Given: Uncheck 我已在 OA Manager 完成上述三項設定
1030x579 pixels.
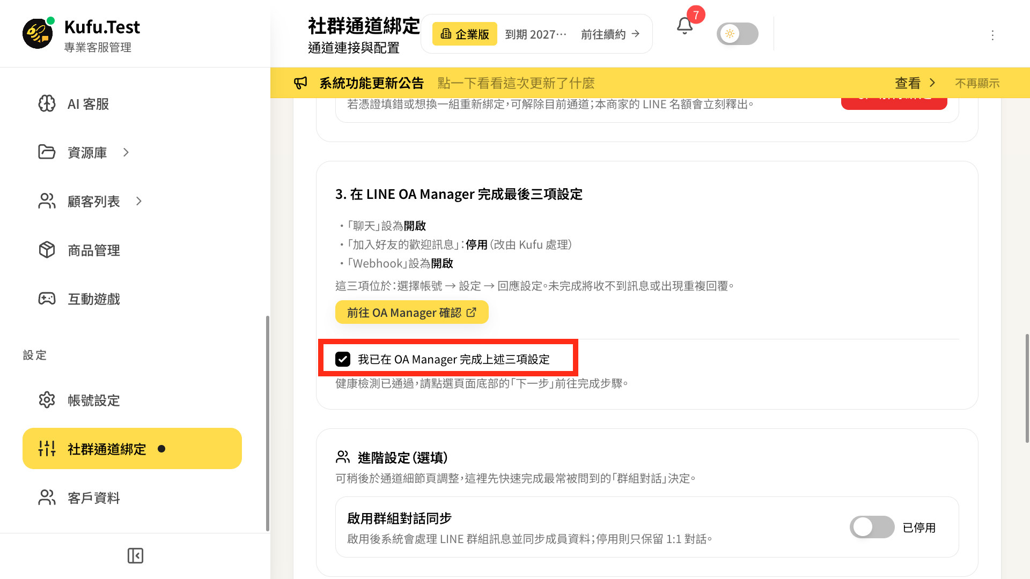Looking at the screenshot, I should coord(343,359).
